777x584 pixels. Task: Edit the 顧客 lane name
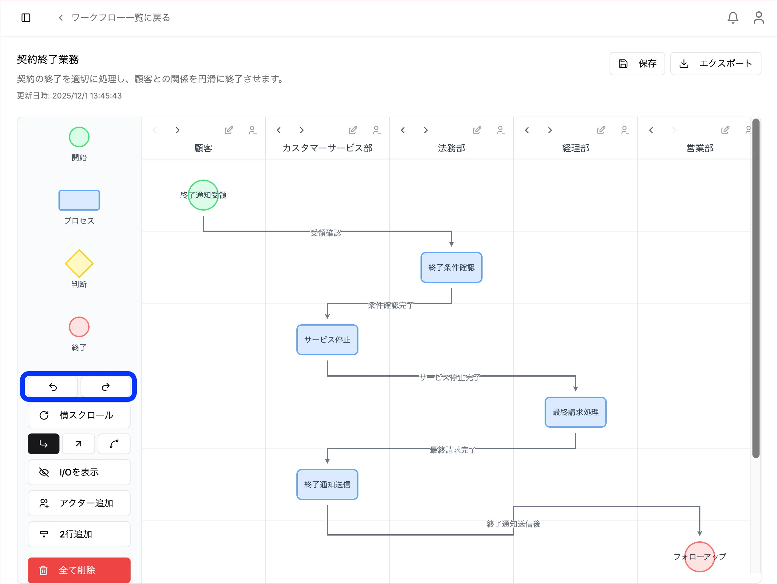click(x=229, y=130)
